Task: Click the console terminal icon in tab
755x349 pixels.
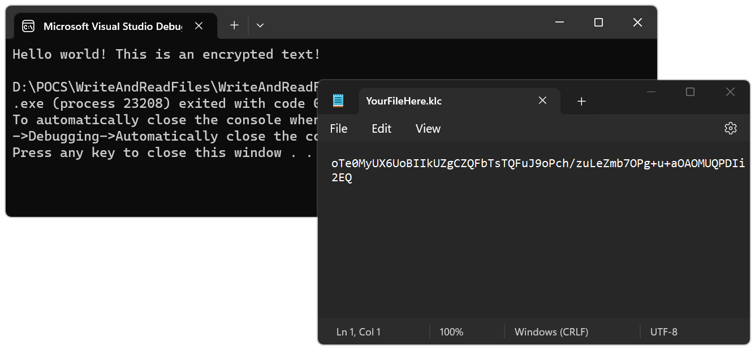Action: point(28,26)
